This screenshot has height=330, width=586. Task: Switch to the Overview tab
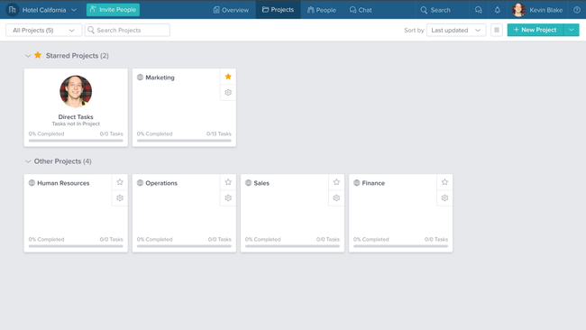pos(231,10)
